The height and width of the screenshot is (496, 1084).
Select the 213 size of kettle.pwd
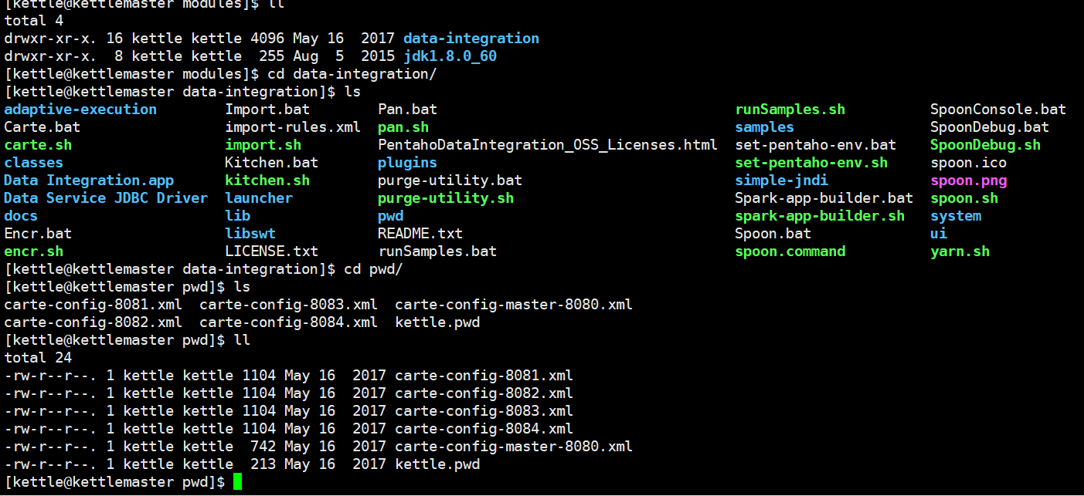click(263, 464)
